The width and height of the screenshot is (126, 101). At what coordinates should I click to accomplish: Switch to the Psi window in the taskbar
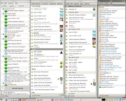(x=29, y=100)
